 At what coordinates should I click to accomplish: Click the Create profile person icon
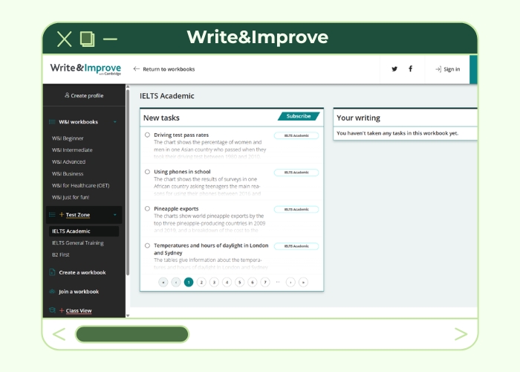tap(67, 95)
